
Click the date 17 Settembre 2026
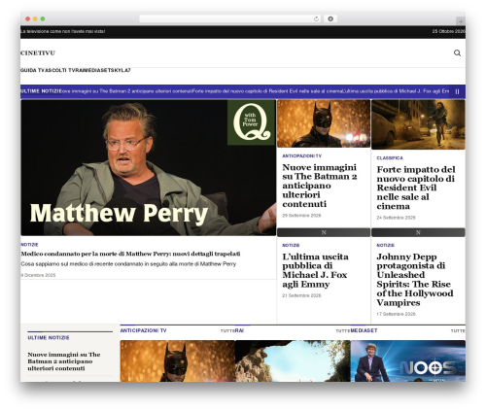point(396,314)
